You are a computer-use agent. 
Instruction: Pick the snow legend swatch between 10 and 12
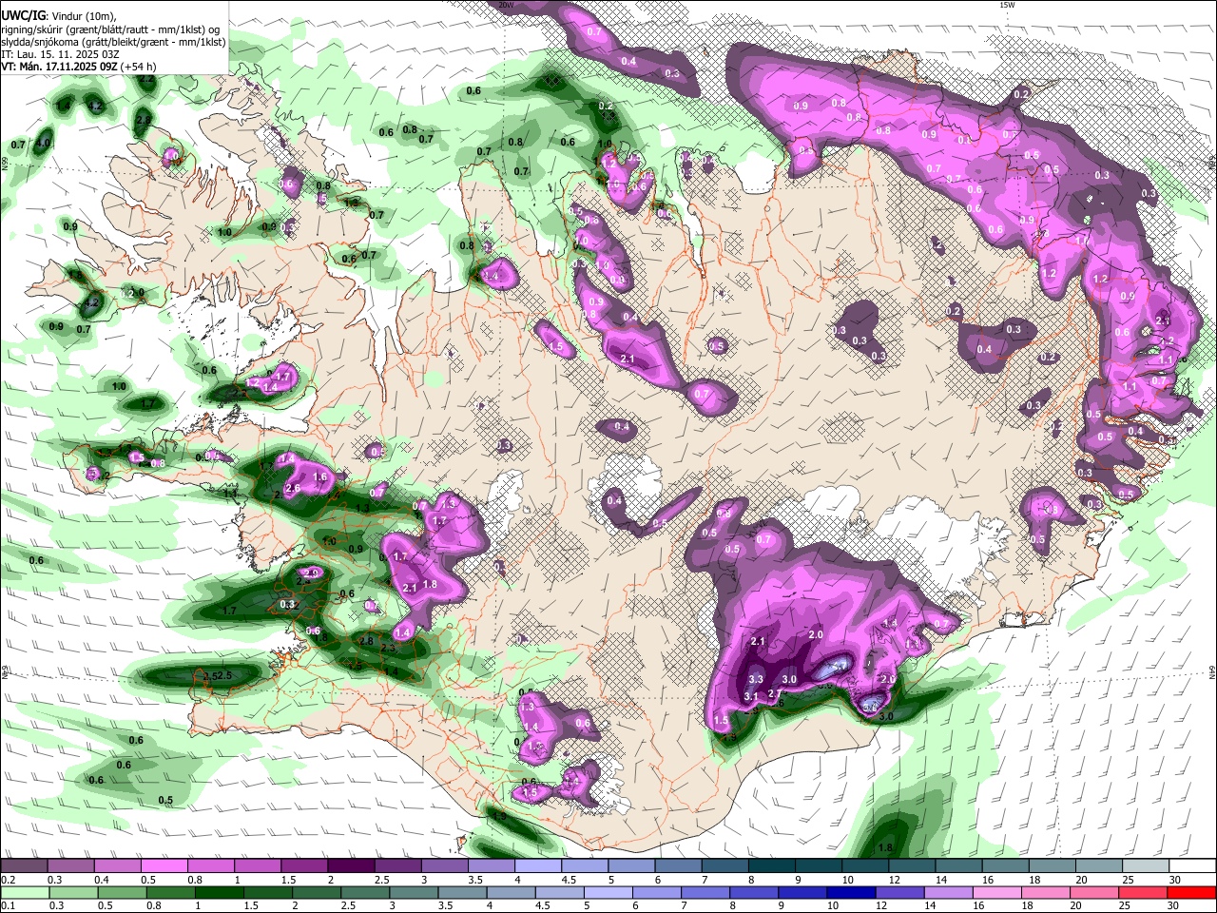[865, 866]
